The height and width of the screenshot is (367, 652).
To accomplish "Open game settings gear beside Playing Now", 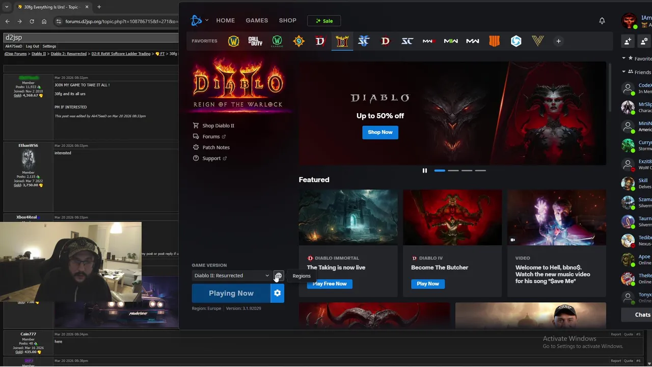I will pyautogui.click(x=277, y=293).
